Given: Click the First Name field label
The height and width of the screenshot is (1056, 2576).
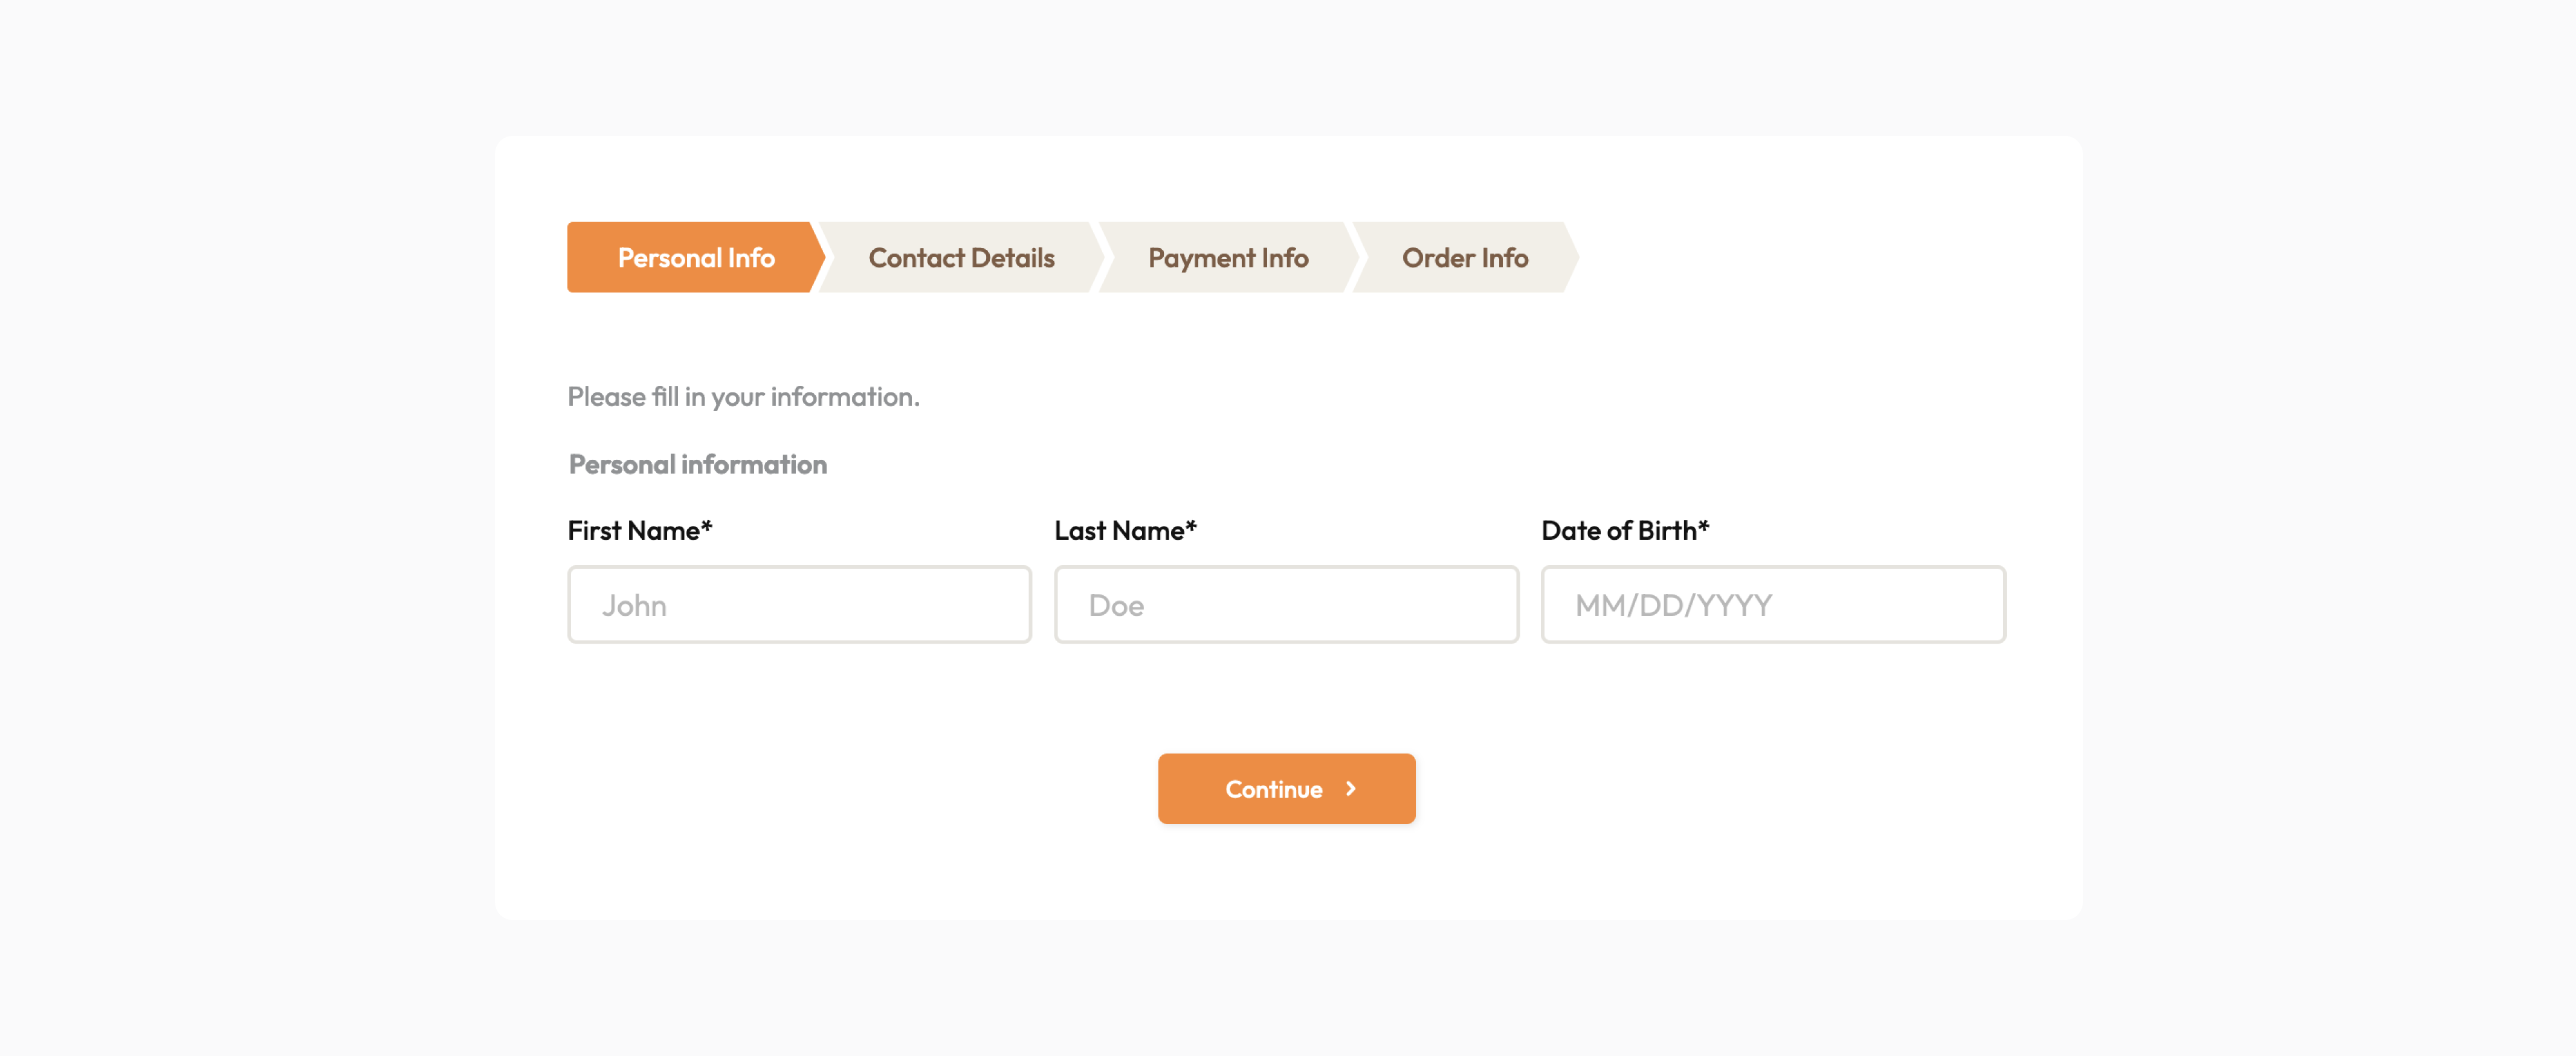Looking at the screenshot, I should (634, 531).
